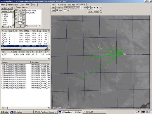Open the Profile/Analyze tab
The height and width of the screenshot is (114, 152).
click(x=13, y=5)
